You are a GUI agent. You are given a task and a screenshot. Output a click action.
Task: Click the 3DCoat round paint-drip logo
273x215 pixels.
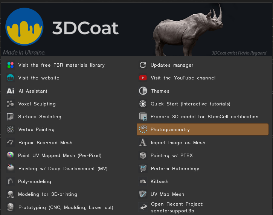coord(24,27)
